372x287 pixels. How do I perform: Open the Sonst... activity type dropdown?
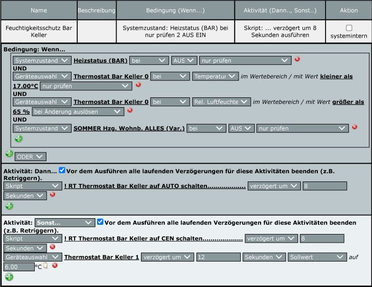click(x=65, y=223)
